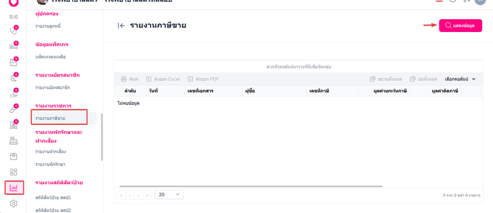Export the table with ส่งออก Excel

[163, 79]
